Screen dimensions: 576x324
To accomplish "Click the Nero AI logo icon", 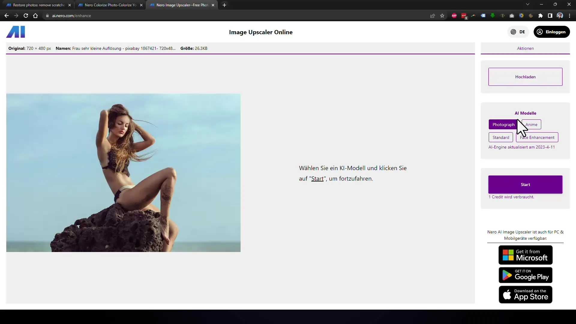I will (x=15, y=31).
